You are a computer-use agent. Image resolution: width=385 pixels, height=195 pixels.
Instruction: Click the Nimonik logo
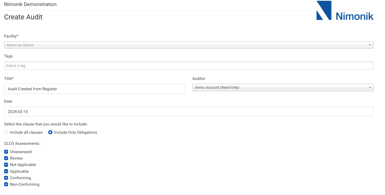tap(345, 11)
